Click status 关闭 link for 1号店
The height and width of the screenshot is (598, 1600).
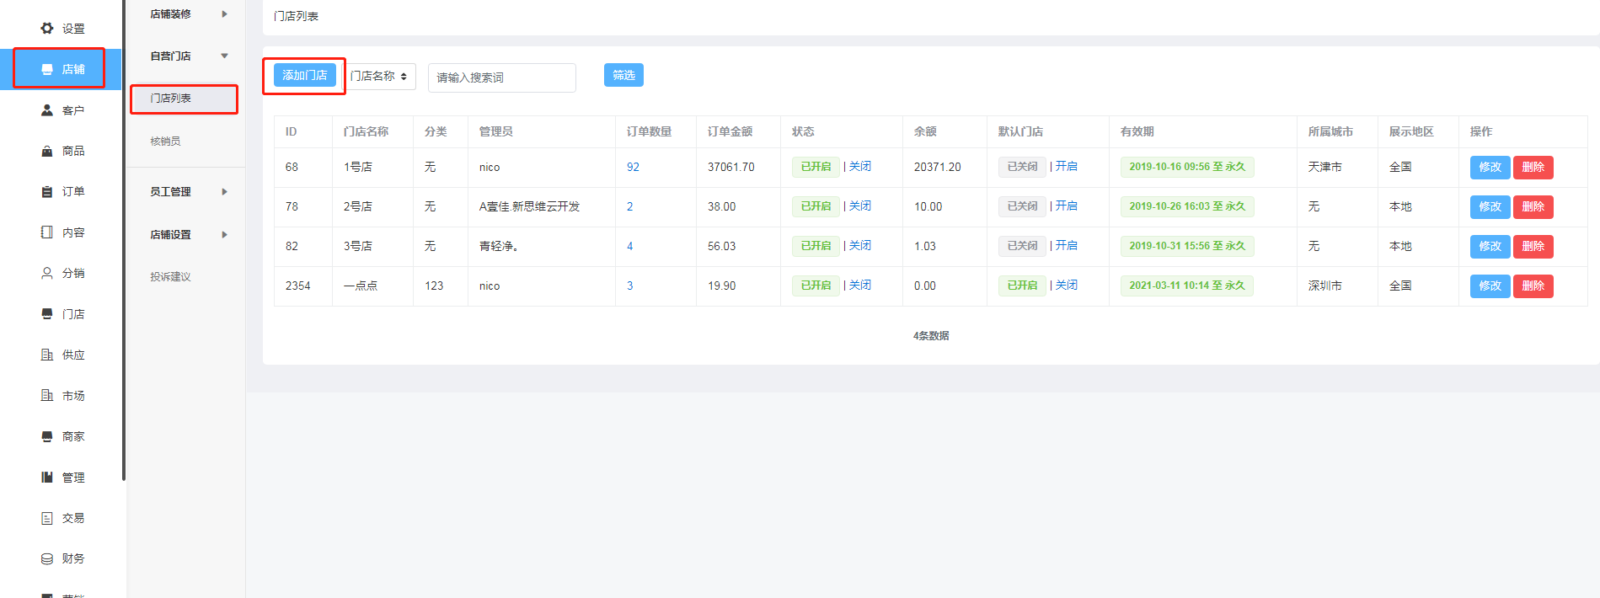[860, 166]
